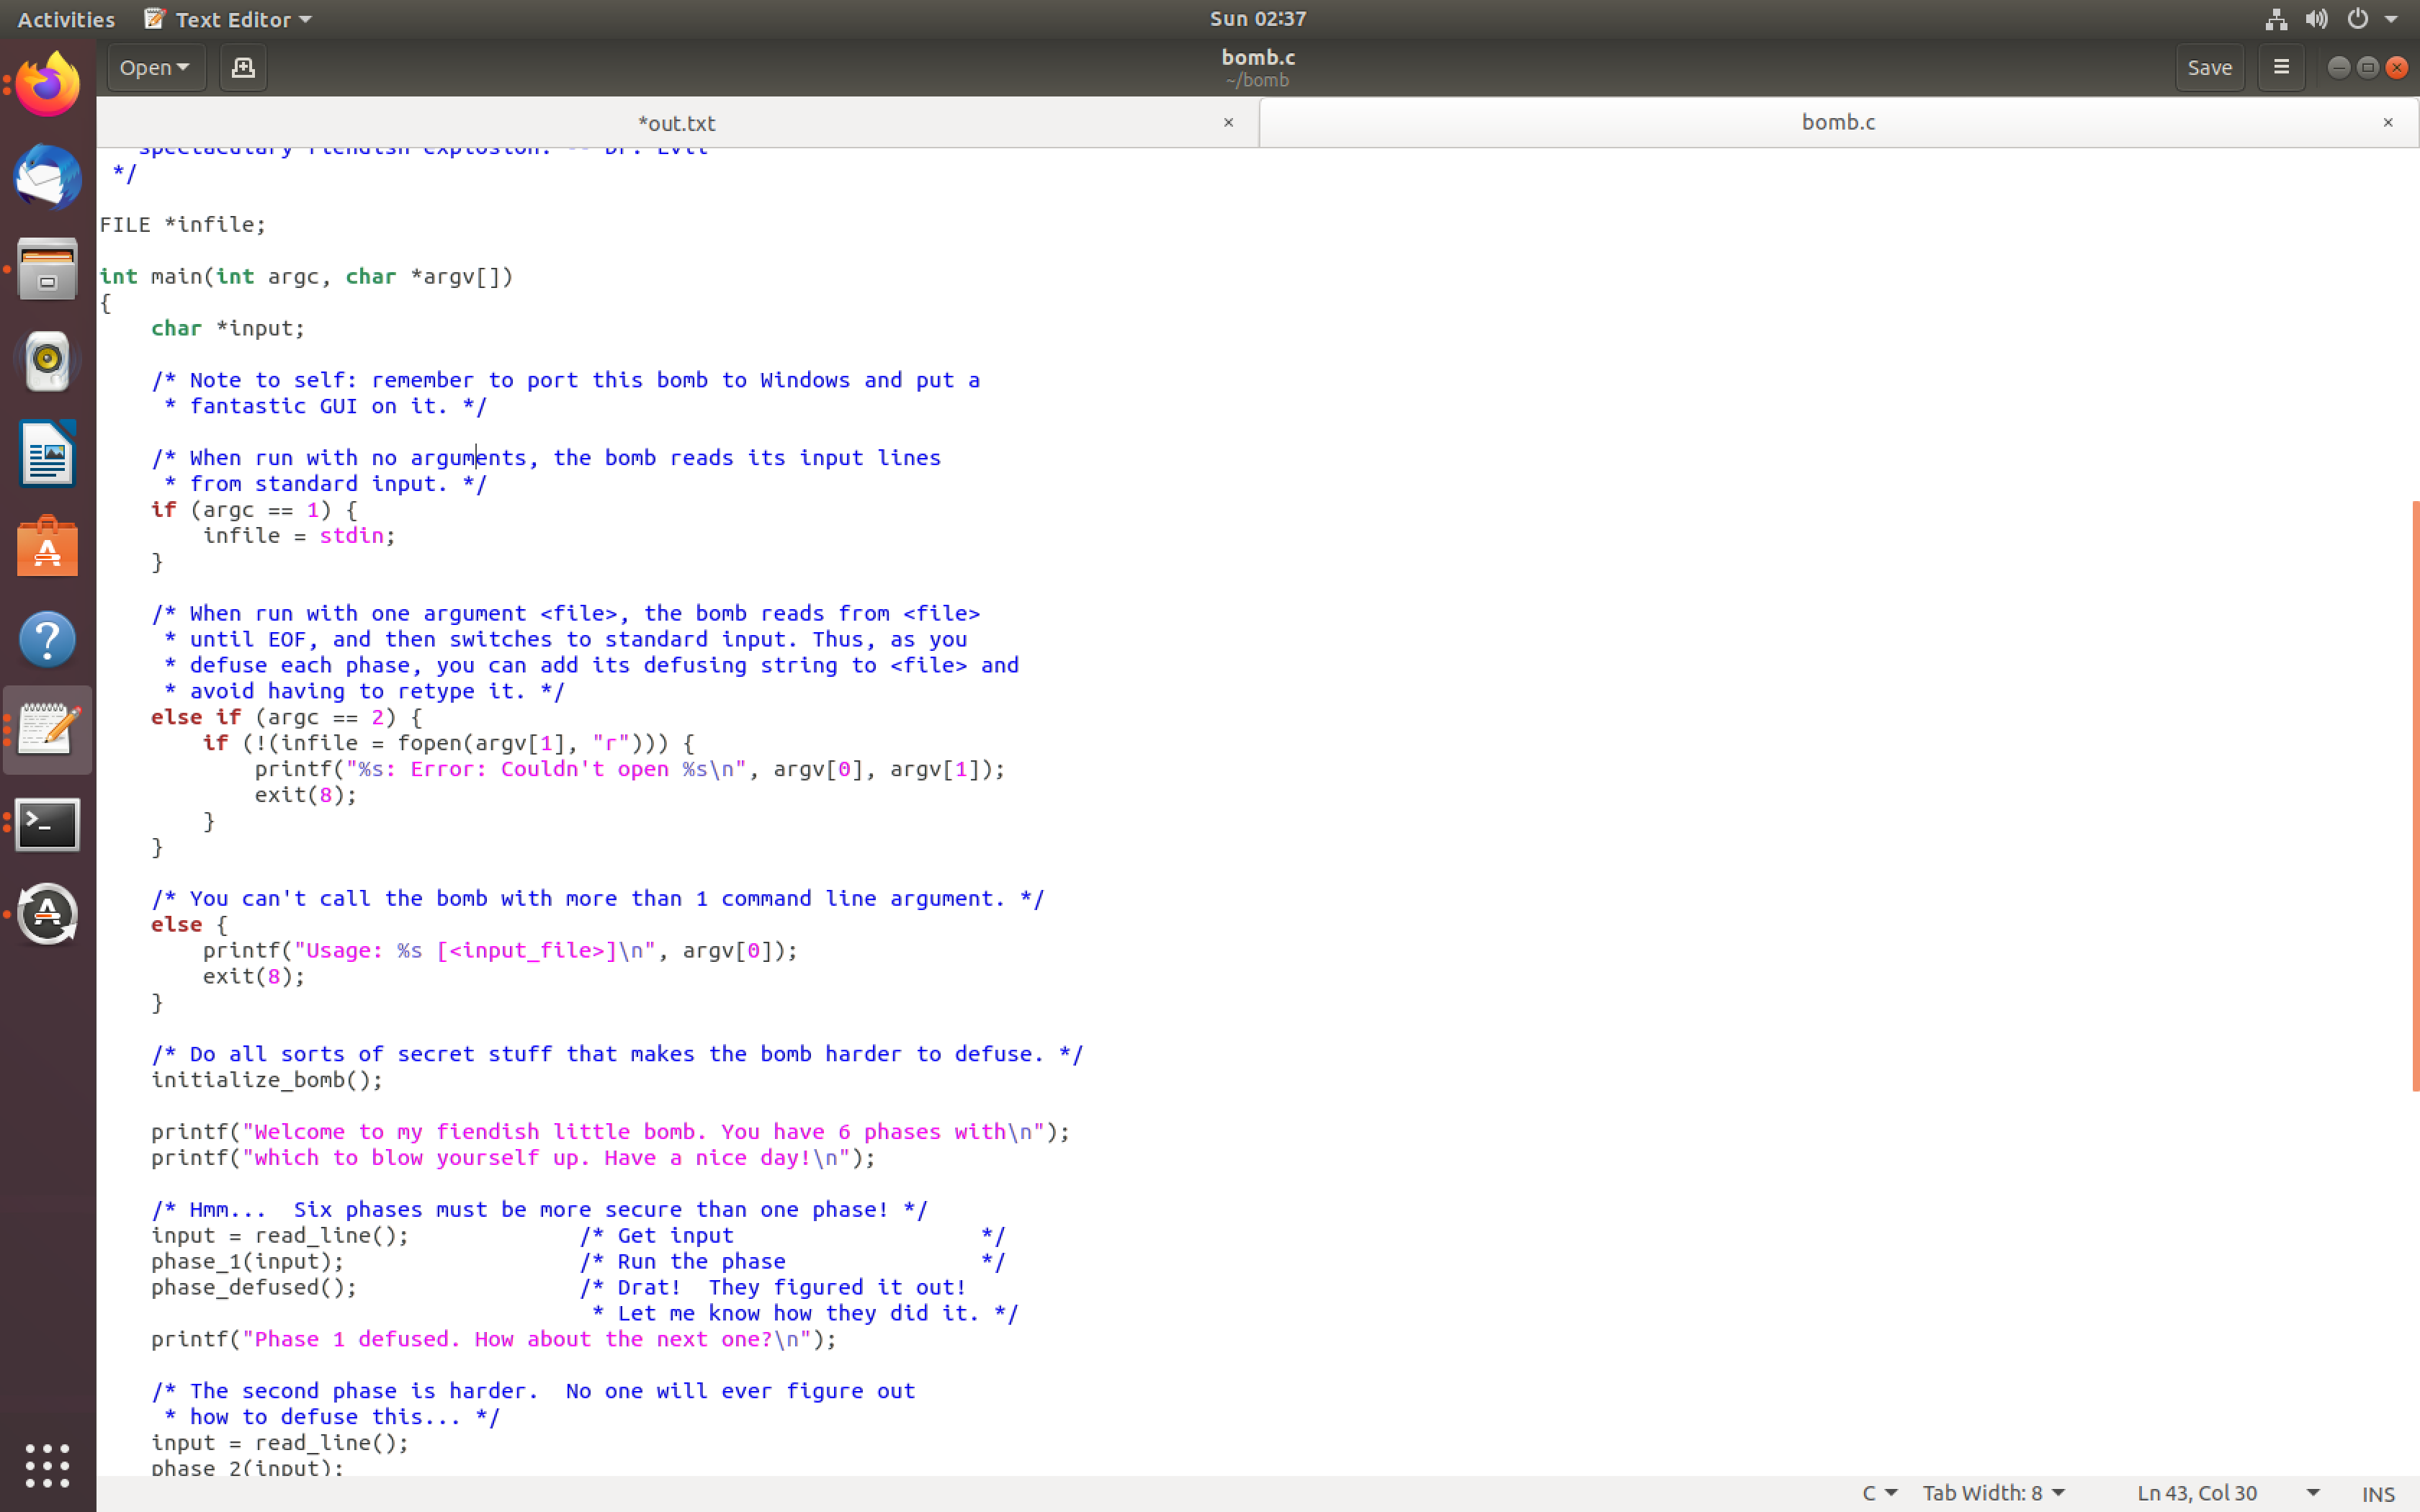
Task: Open Terminal from the dock
Action: pos(47,825)
